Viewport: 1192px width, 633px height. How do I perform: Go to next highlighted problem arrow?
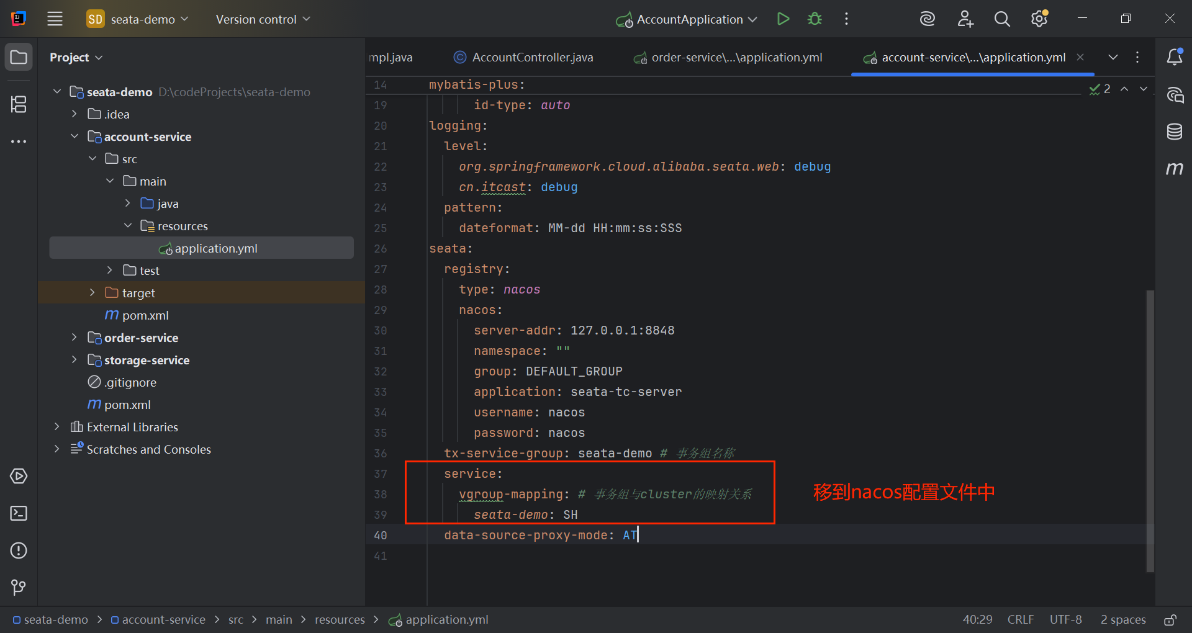1144,89
